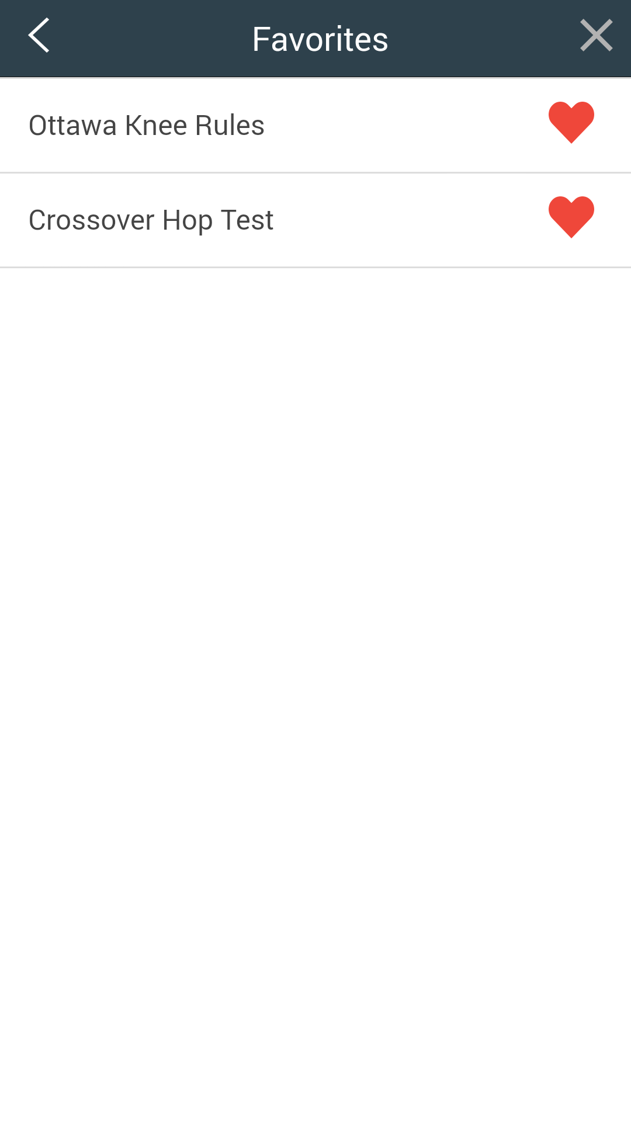Screen dimensions: 631x1122
Task: Click the blank area below the favorites list
Action: click(x=315, y=694)
